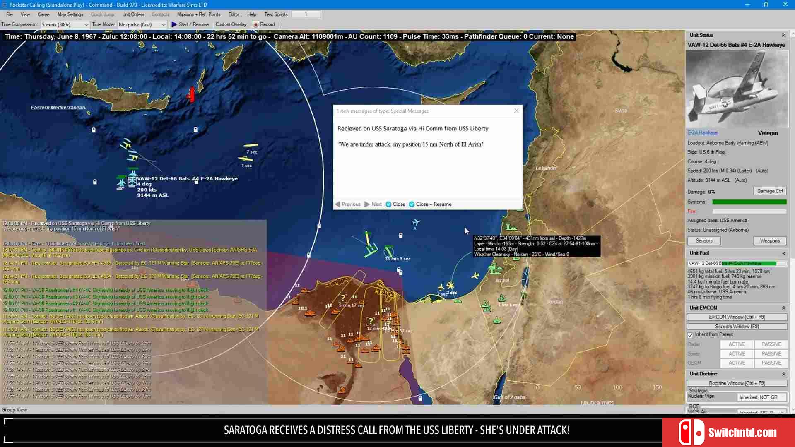
Task: Click the Close button in message popup
Action: pos(395,204)
